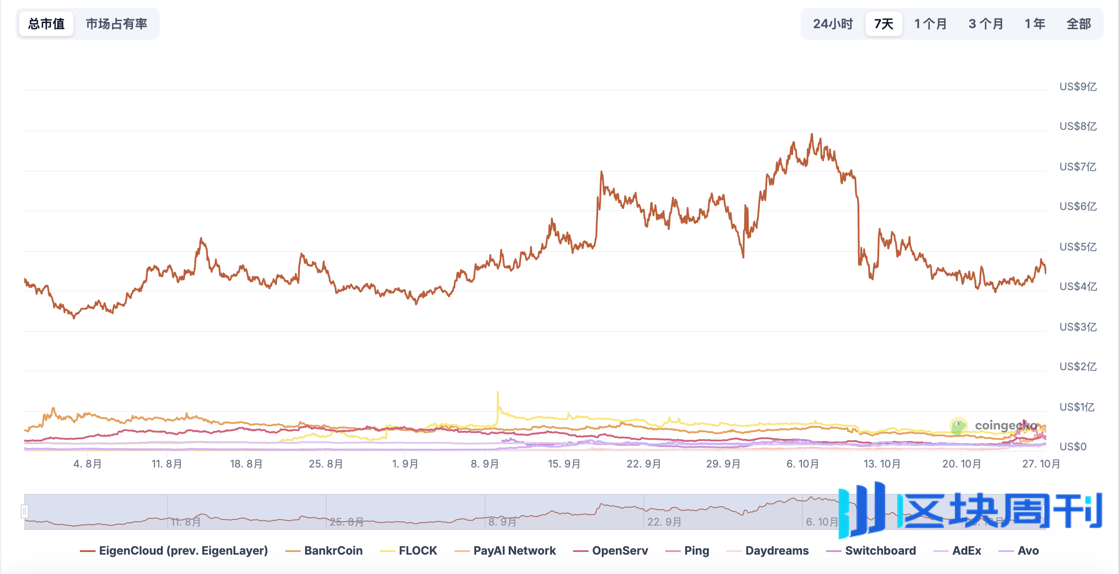Hide the PayAI Network legend series
This screenshot has width=1119, height=574.
point(514,551)
